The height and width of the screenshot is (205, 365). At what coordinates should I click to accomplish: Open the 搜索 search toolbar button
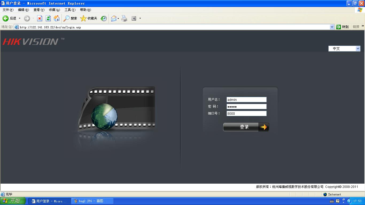tap(70, 18)
